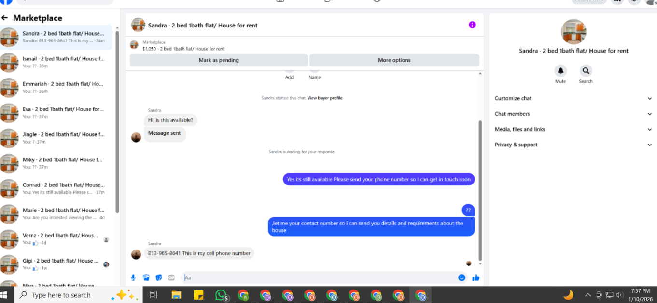Click the Search icon in chat details

pos(586,71)
